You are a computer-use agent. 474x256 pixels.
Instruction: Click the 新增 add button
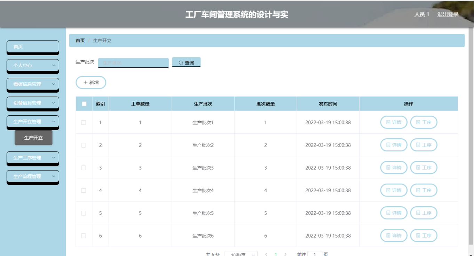tap(91, 83)
